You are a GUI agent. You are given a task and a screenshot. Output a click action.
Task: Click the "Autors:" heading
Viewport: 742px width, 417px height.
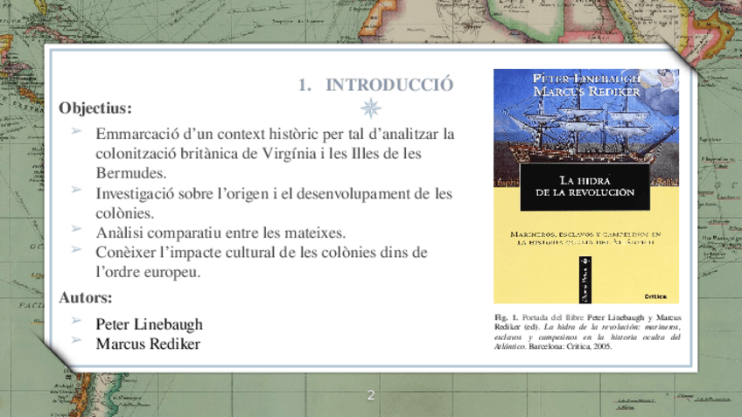(86, 297)
